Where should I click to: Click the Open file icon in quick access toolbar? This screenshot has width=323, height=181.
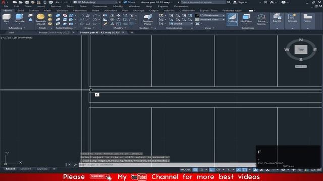(20, 2)
